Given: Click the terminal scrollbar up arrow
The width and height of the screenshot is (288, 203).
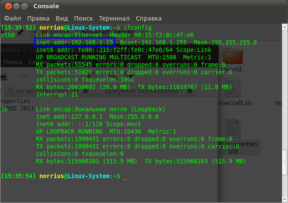Looking at the screenshot, I should [x=284, y=27].
